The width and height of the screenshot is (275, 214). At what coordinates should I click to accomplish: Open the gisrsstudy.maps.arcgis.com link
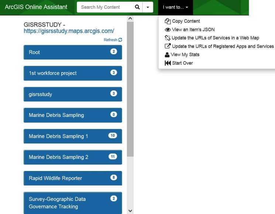coord(69,31)
